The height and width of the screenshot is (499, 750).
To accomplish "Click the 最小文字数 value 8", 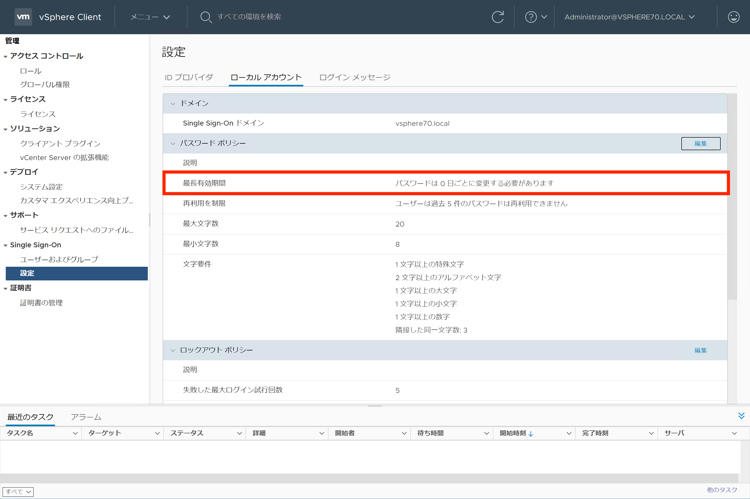I will click(398, 244).
